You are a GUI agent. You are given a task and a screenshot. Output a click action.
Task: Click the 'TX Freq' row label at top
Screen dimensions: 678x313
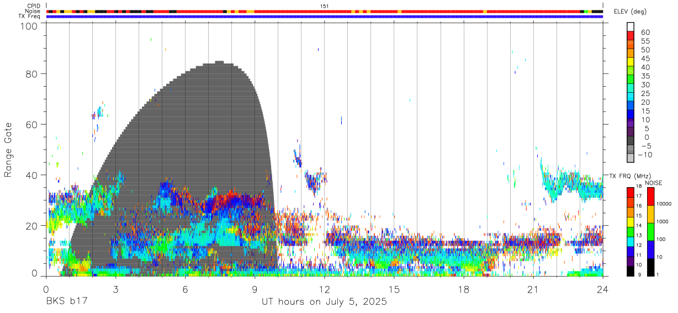coord(30,16)
